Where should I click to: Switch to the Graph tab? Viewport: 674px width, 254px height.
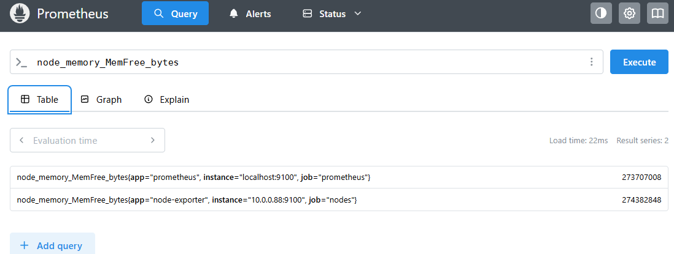[x=101, y=99]
